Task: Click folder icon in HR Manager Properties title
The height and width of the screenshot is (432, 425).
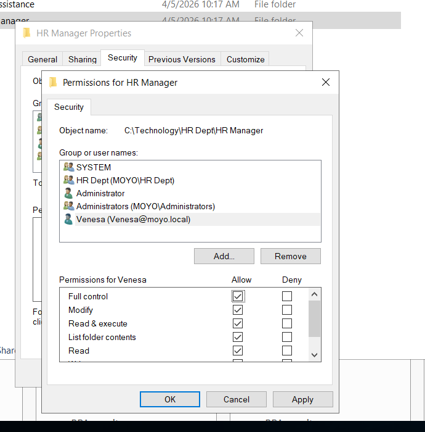Action: click(x=27, y=33)
